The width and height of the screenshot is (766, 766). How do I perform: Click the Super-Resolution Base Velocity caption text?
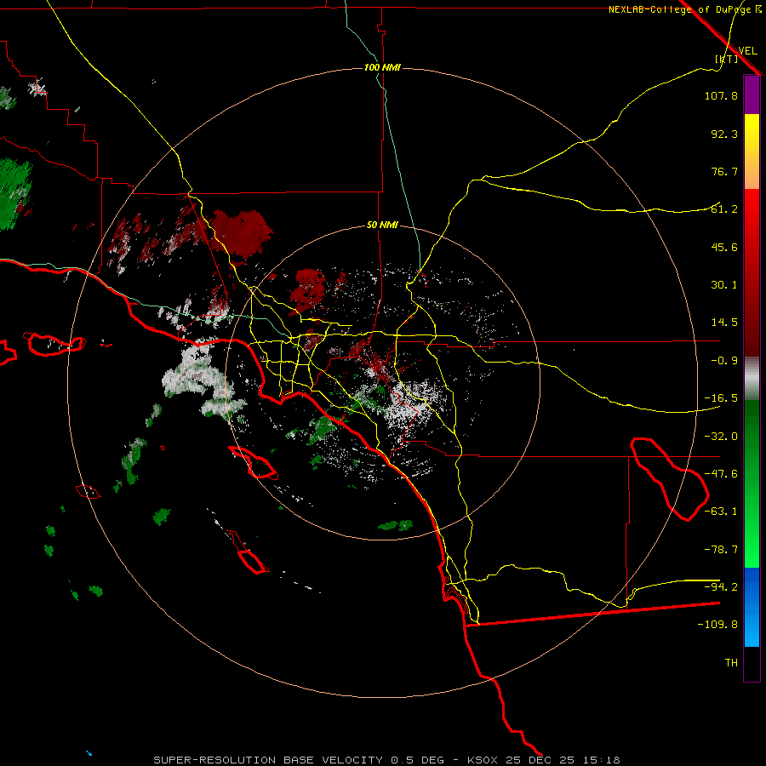click(386, 760)
